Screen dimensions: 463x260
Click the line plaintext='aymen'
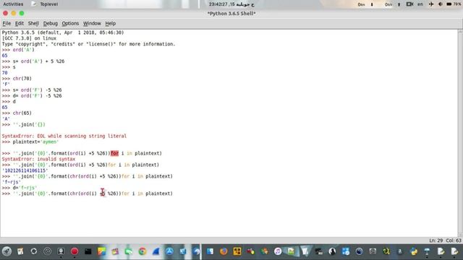click(30, 142)
